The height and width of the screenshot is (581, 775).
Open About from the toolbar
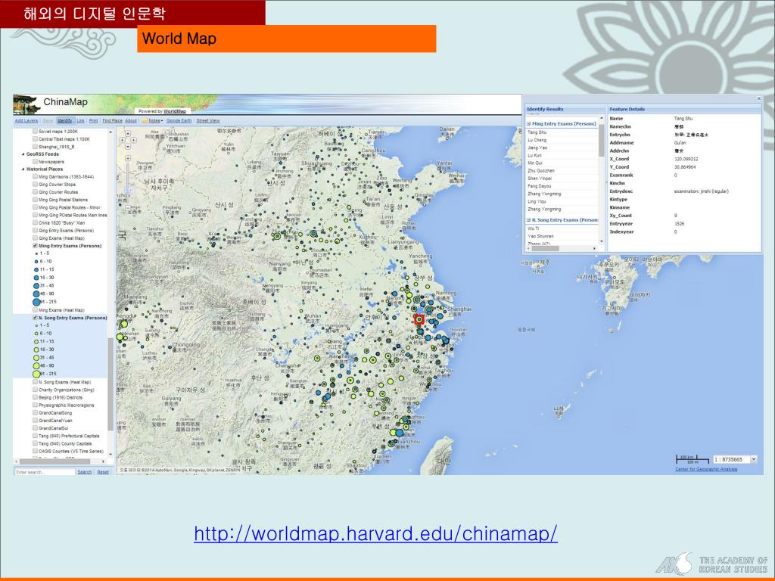[131, 120]
